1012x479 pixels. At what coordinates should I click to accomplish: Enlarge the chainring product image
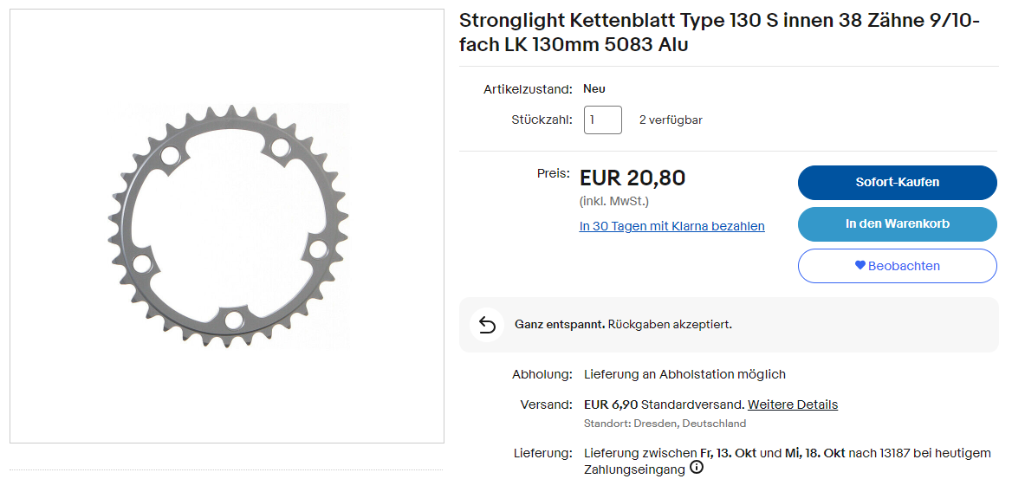click(227, 226)
